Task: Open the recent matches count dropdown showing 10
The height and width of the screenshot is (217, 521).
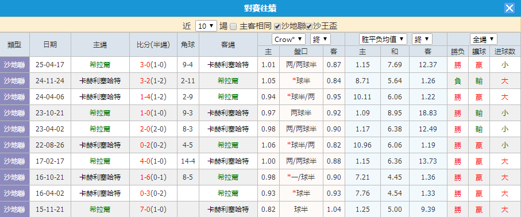Action: pyautogui.click(x=206, y=26)
